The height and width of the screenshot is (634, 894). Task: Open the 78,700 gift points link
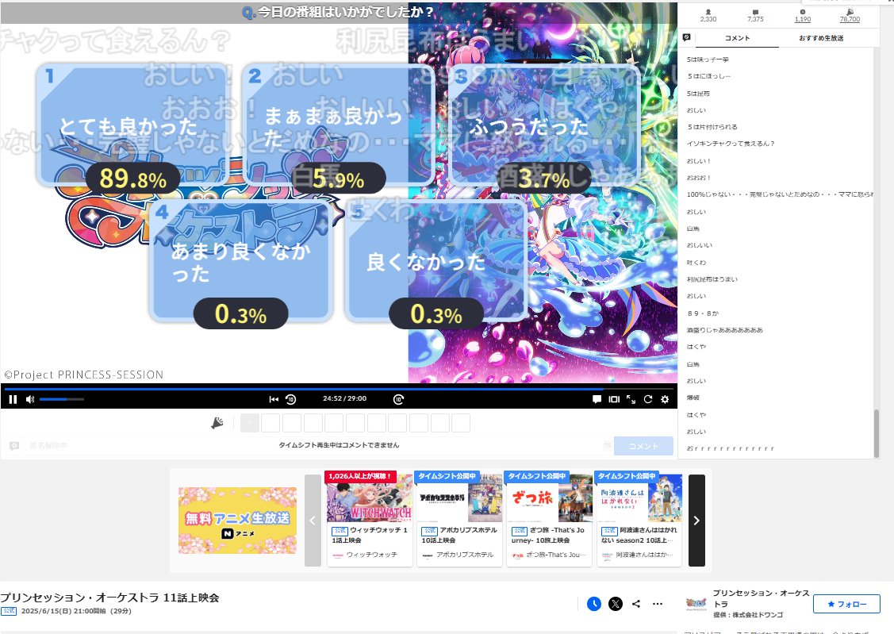(850, 19)
